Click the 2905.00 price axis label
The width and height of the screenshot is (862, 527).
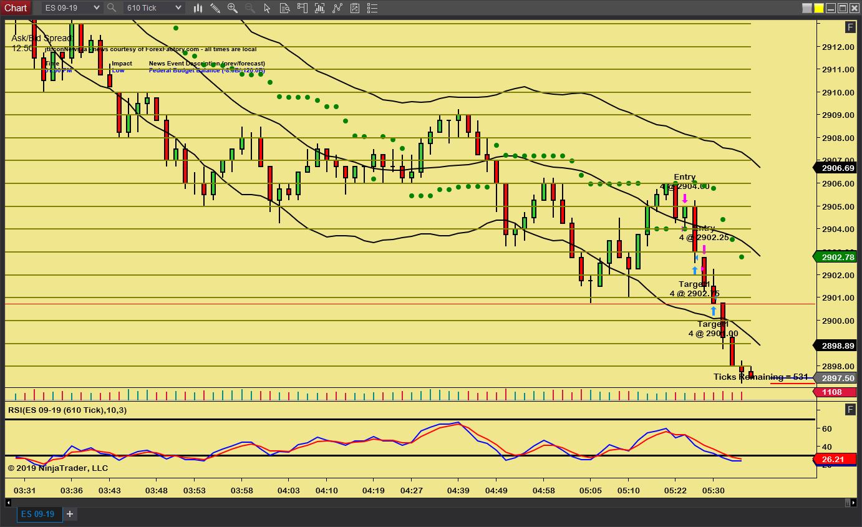click(x=838, y=206)
